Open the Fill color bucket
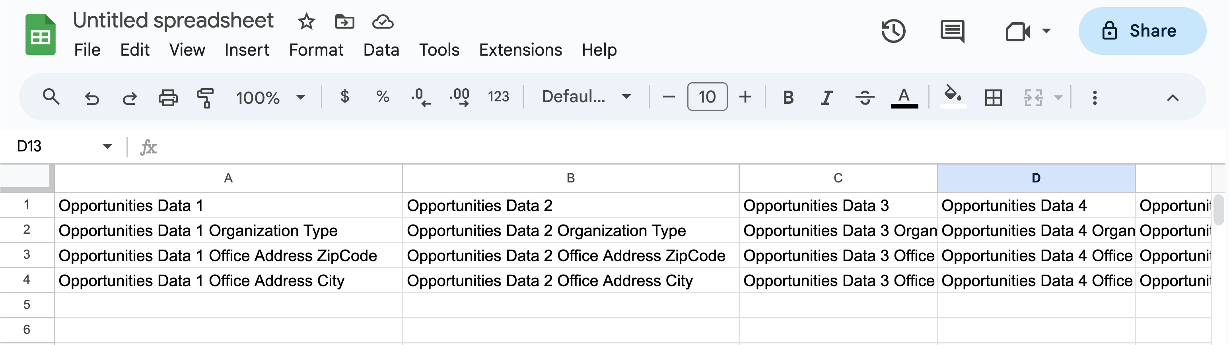1229x345 pixels. coord(953,97)
